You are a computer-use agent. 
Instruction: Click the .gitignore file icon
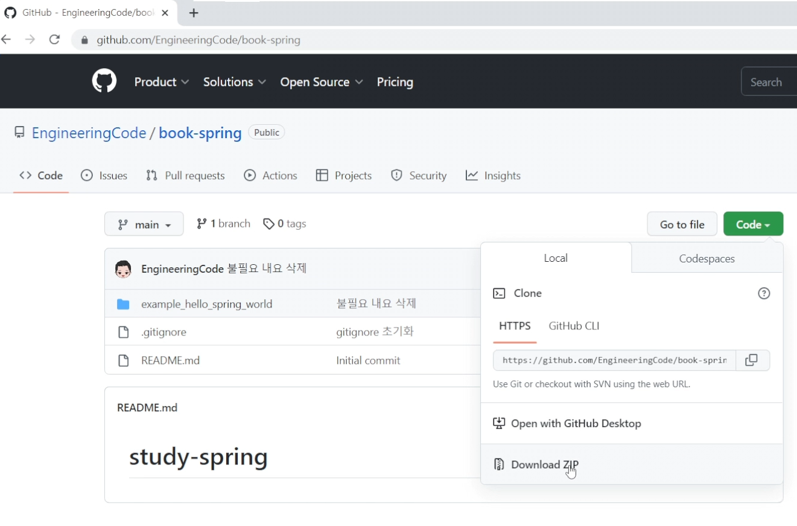[x=123, y=332]
